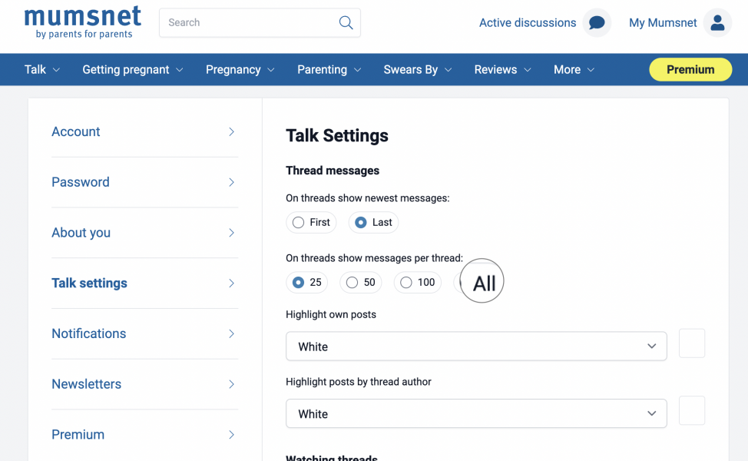
Task: Open the Pregnancy menu
Action: (x=240, y=70)
